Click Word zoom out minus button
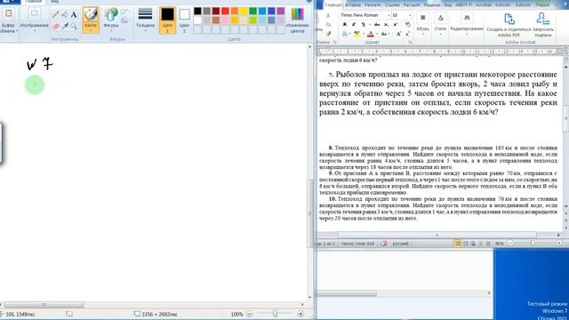 pyautogui.click(x=510, y=243)
